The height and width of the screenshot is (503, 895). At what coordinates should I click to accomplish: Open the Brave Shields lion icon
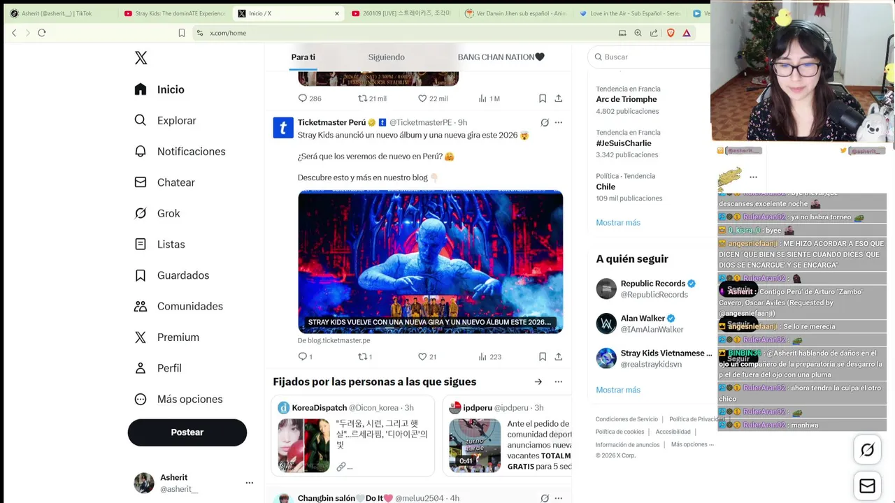pos(671,33)
